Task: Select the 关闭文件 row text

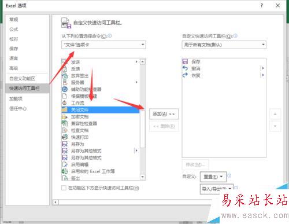Action: click(x=80, y=110)
